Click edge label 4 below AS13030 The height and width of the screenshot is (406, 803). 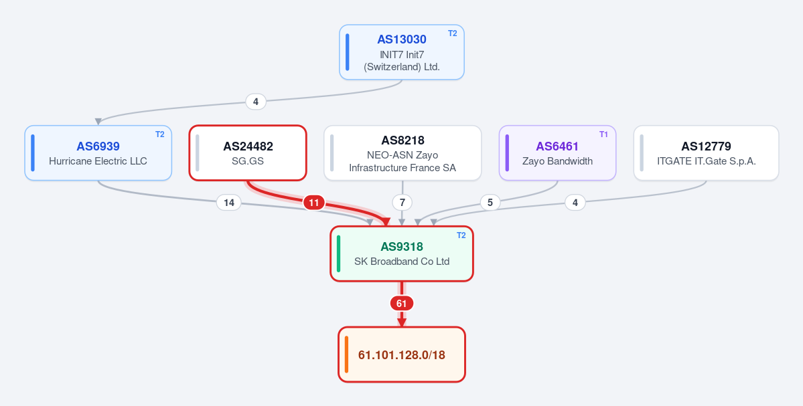(x=256, y=102)
